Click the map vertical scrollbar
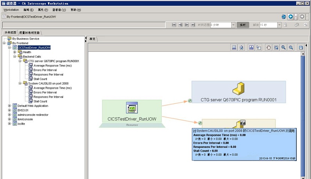Image resolution: width=311 pixels, height=179 pixels. [x=303, y=116]
